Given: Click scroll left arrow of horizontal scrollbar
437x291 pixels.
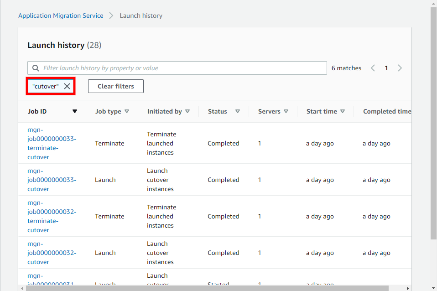Looking at the screenshot, I should click(22, 288).
